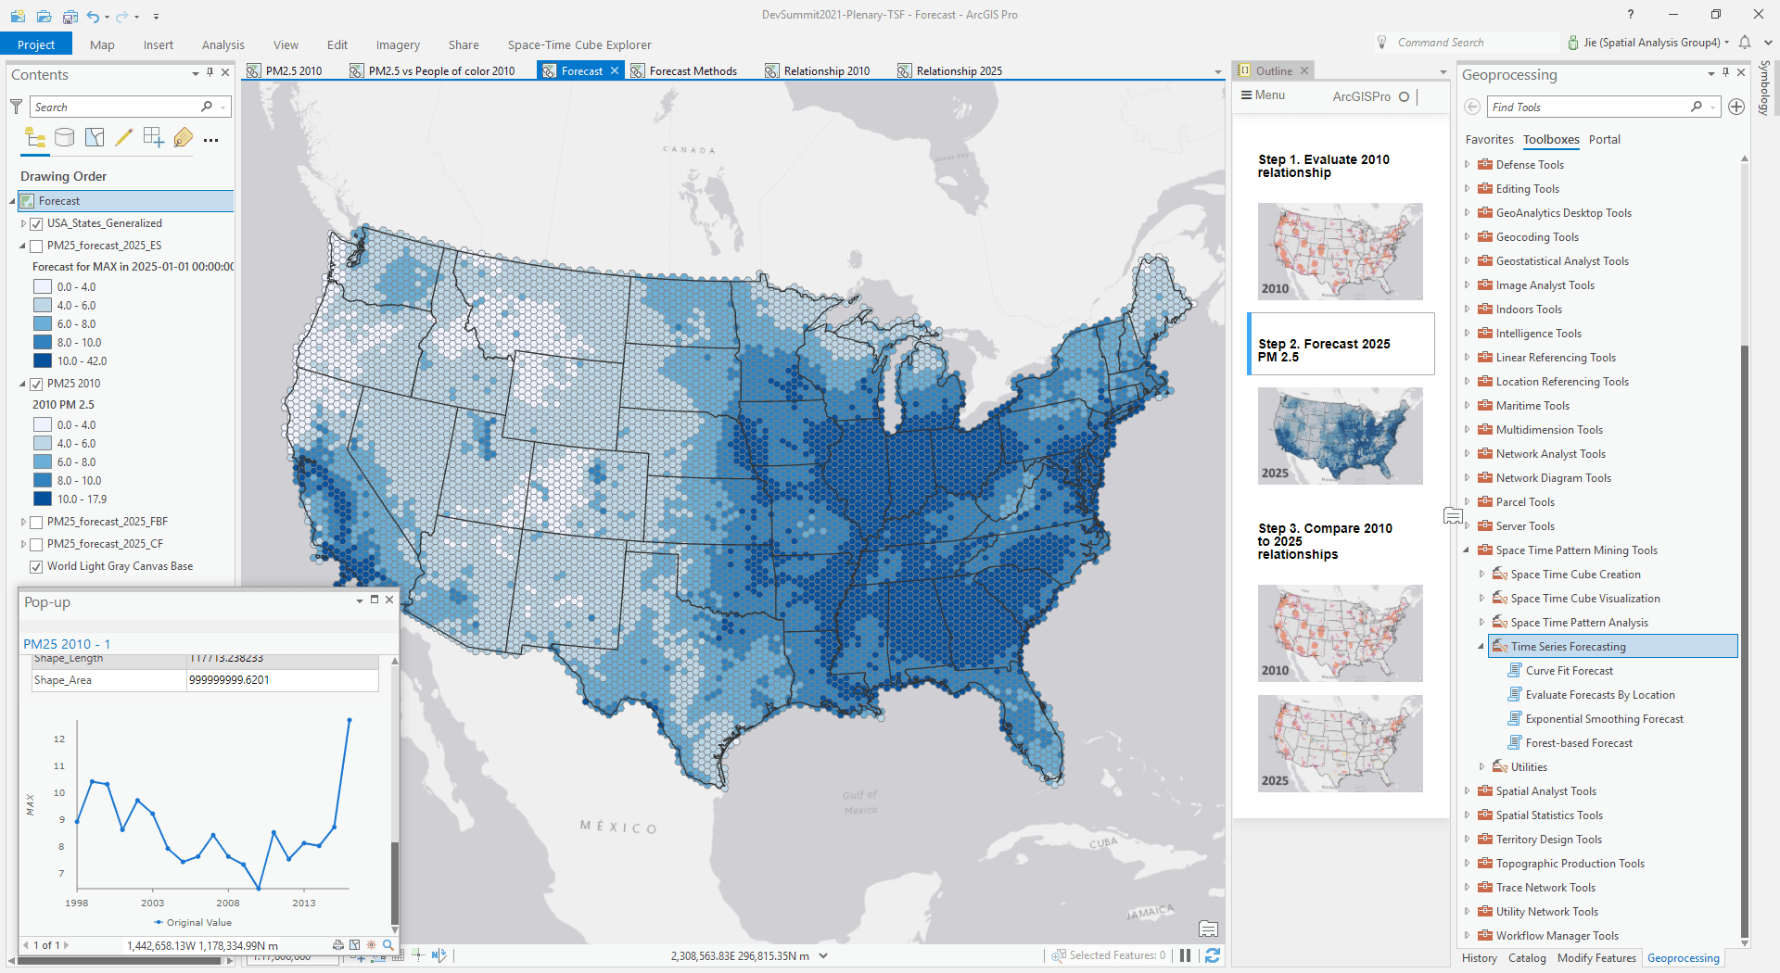
Task: Check the PM25_forecast_2025_FBF layer
Action: pos(36,522)
